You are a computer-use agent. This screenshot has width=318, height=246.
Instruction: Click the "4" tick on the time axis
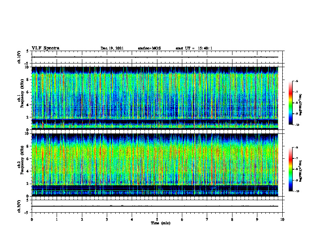132,219
